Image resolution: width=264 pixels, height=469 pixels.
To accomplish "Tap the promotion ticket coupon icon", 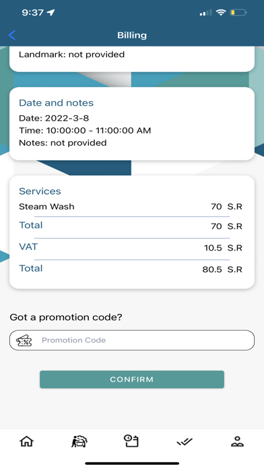I will pos(24,340).
